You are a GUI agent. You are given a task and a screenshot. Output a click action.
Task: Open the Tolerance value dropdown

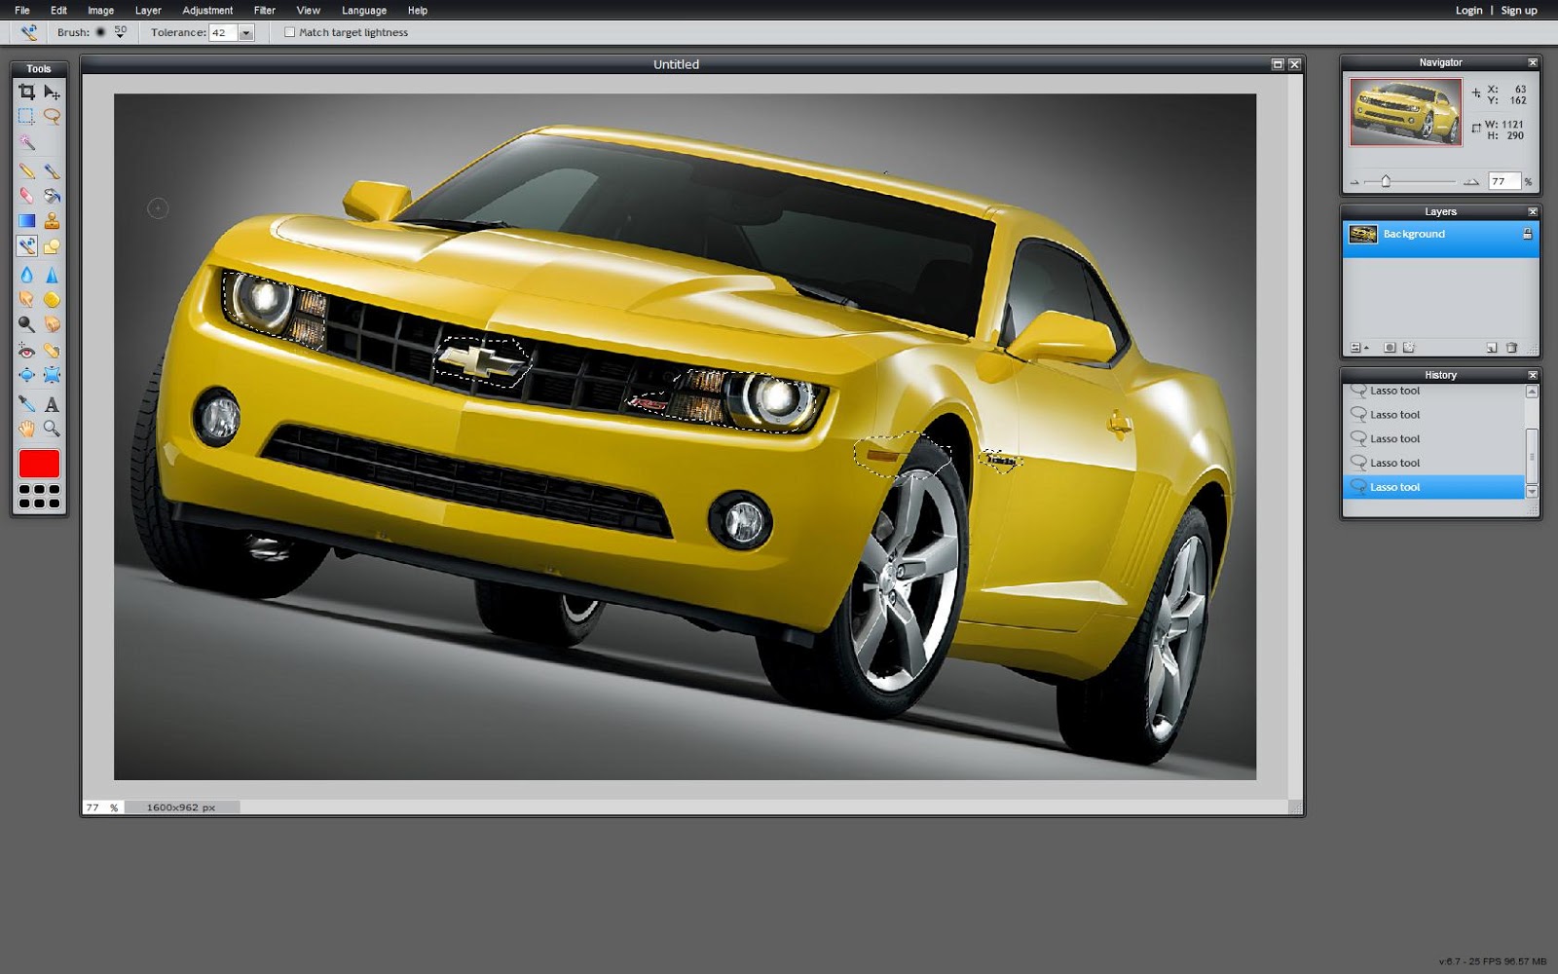point(242,32)
